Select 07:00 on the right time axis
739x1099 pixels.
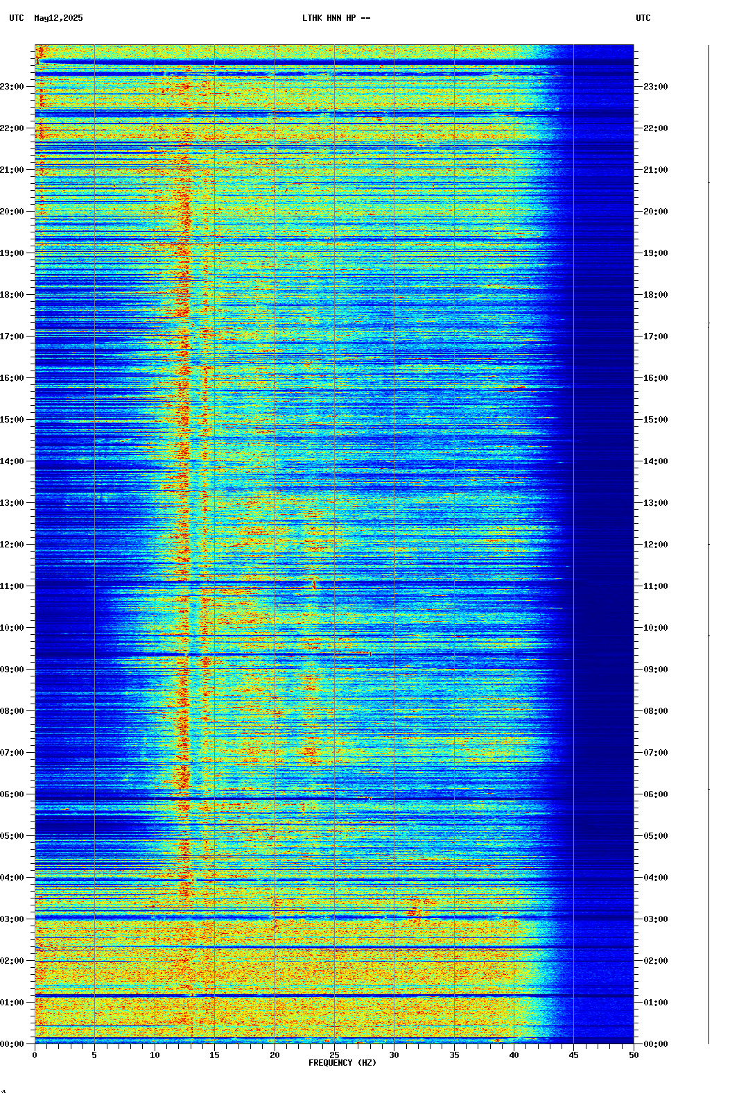[x=656, y=753]
